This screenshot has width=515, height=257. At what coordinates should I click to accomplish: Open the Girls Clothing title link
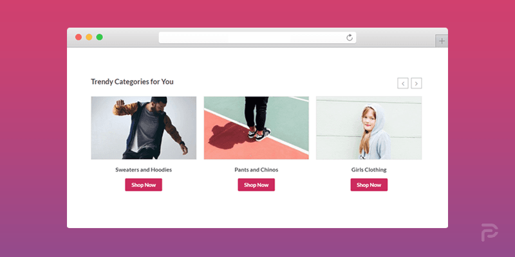point(369,170)
